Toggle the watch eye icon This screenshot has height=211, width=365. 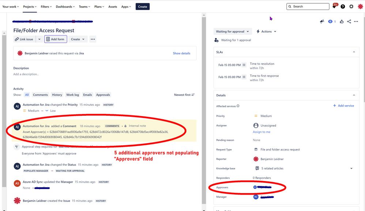(x=330, y=22)
